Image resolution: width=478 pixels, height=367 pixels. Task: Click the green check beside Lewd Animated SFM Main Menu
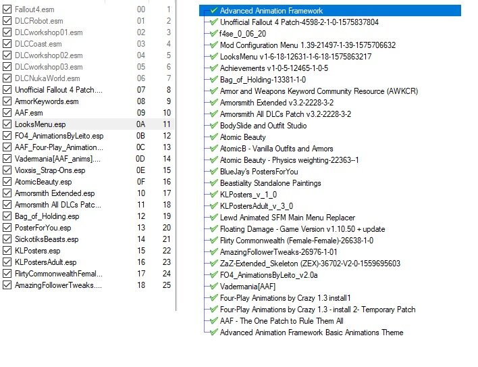(214, 218)
